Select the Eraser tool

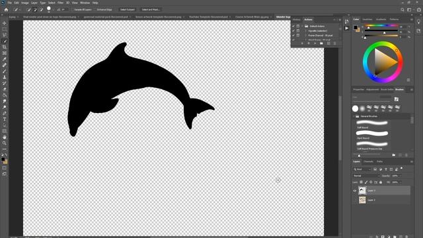coord(5,89)
